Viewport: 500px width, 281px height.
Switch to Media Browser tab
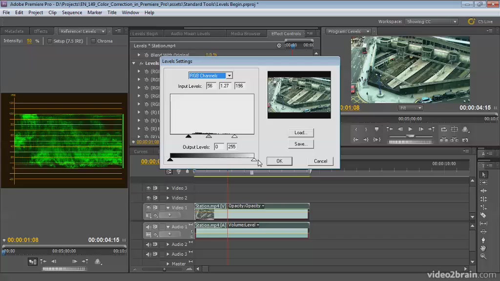click(246, 34)
